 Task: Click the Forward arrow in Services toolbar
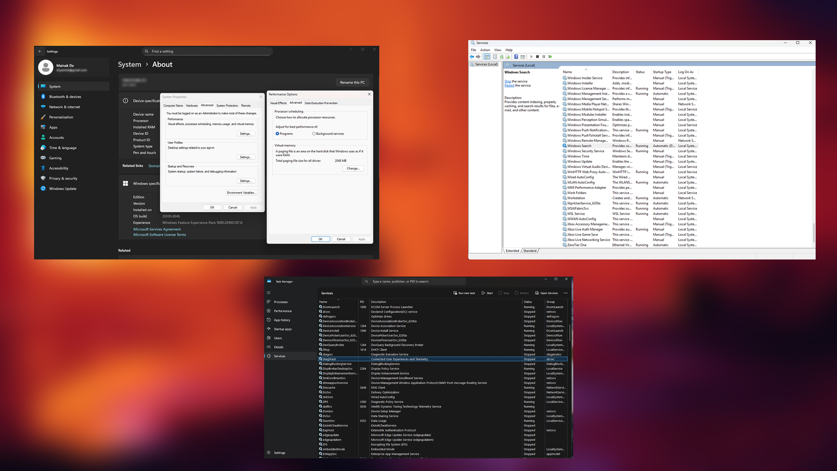478,57
